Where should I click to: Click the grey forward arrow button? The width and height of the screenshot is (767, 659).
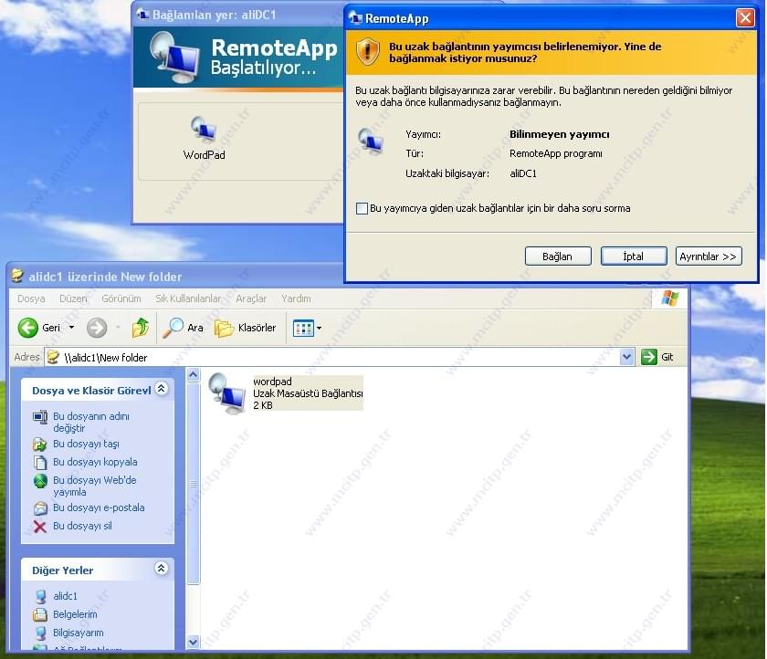(97, 328)
